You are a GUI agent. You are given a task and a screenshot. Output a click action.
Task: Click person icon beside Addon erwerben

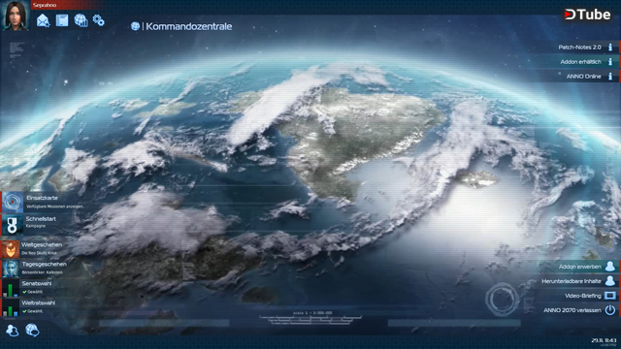coord(610,267)
